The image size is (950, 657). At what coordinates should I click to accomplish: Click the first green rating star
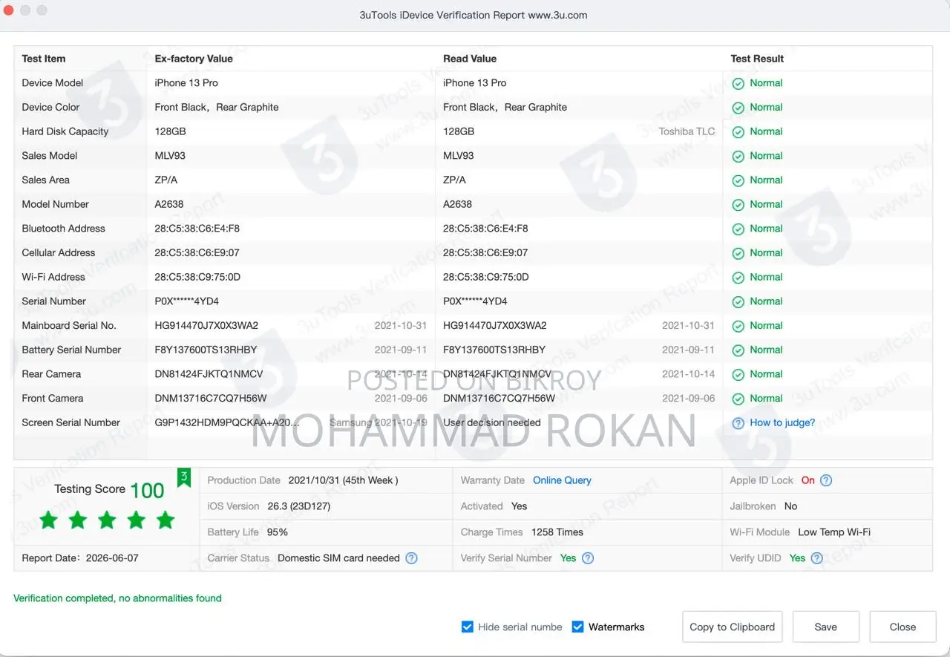[48, 520]
